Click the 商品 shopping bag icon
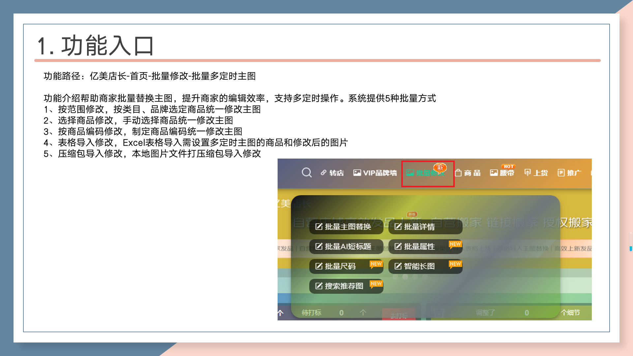Image resolution: width=633 pixels, height=356 pixels. coord(458,173)
